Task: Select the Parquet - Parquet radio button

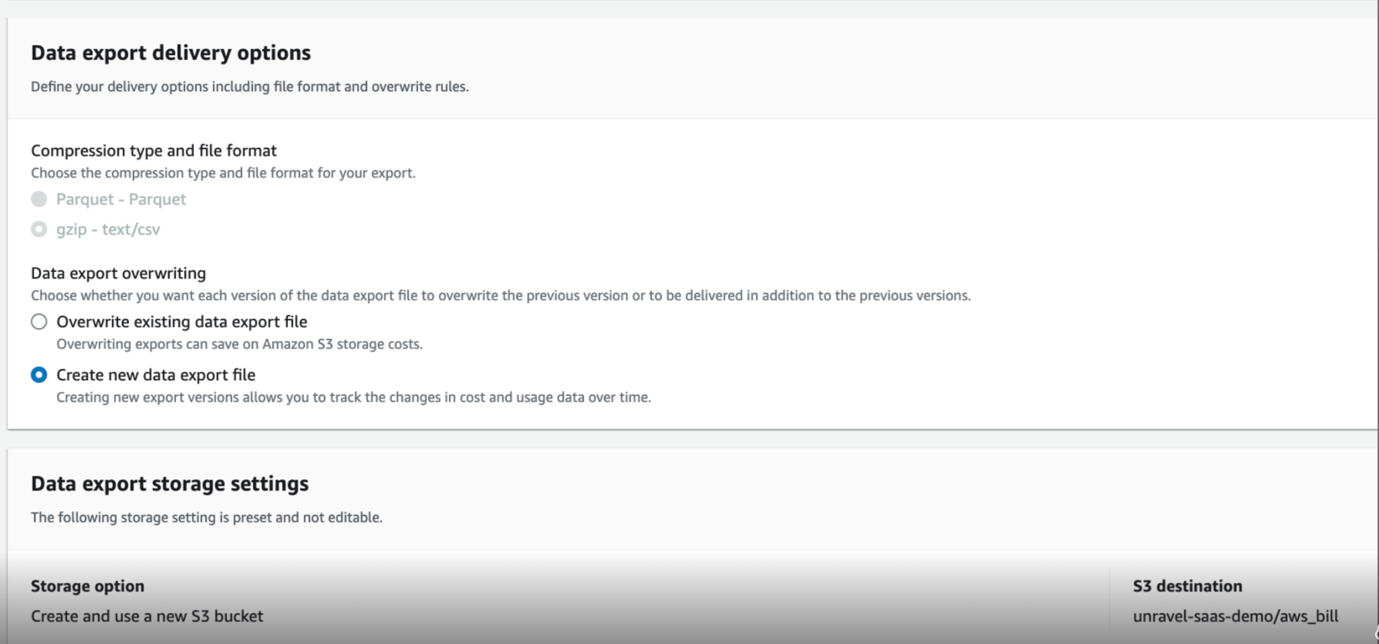Action: point(39,199)
